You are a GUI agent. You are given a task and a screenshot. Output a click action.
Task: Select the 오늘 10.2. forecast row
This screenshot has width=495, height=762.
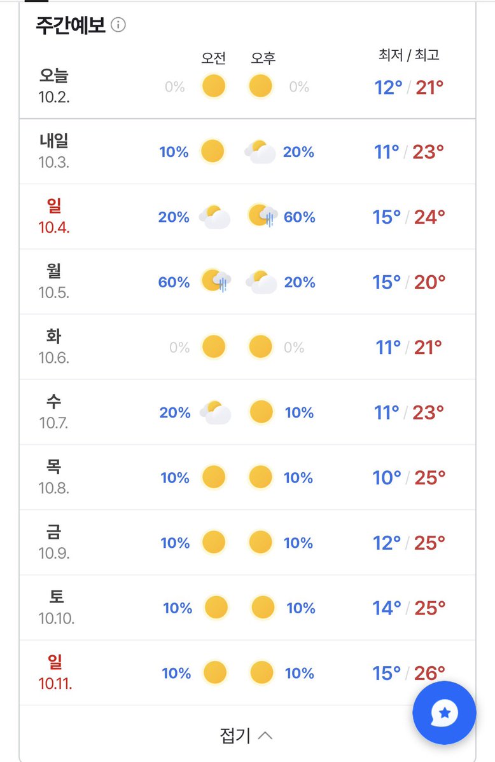pos(247,86)
